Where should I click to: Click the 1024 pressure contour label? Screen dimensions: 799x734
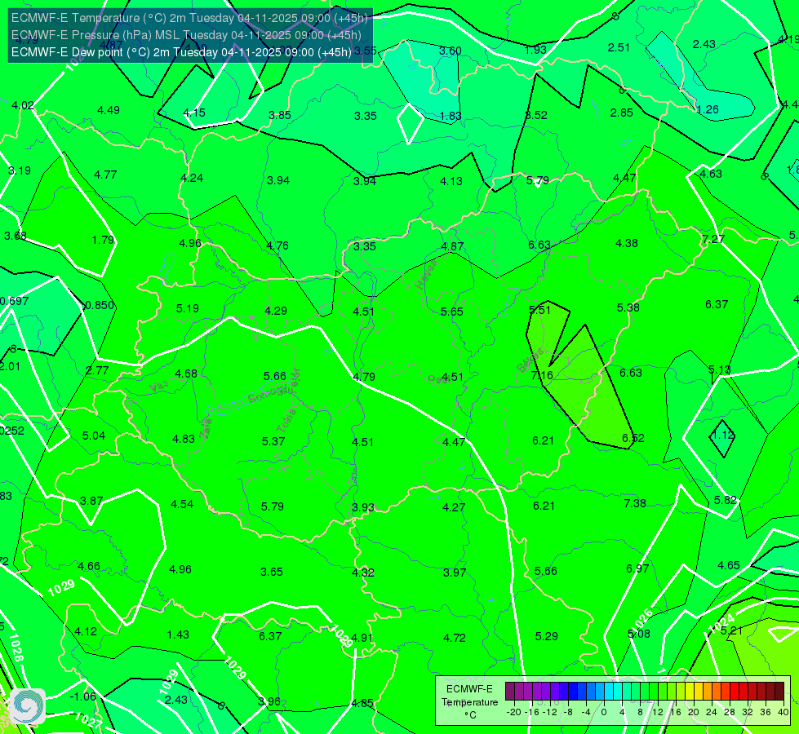(x=722, y=624)
